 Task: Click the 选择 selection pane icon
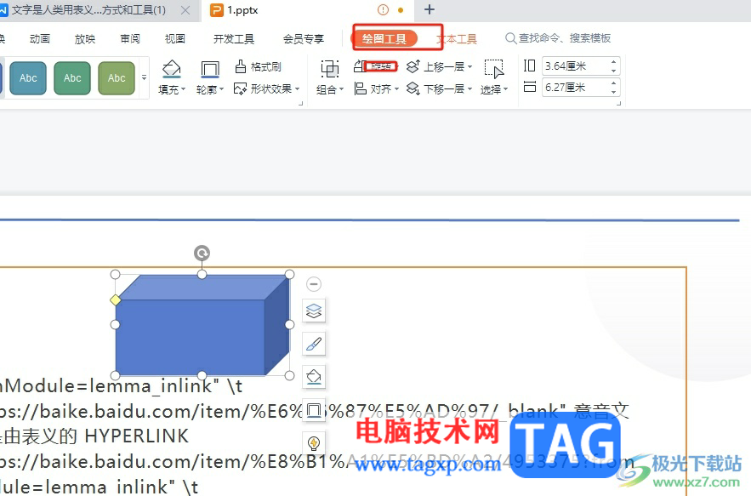(x=494, y=69)
